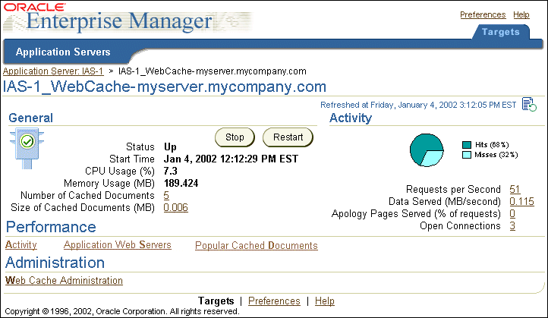Open Help link at top right
548x318 pixels.
click(x=521, y=14)
